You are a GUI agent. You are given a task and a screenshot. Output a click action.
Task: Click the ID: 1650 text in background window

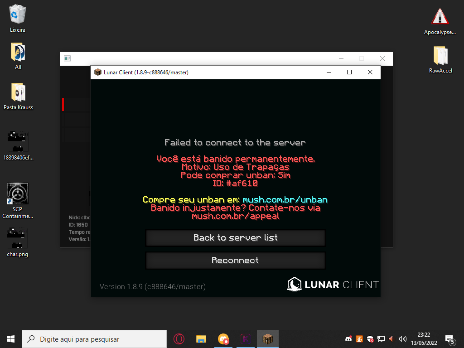pyautogui.click(x=78, y=225)
